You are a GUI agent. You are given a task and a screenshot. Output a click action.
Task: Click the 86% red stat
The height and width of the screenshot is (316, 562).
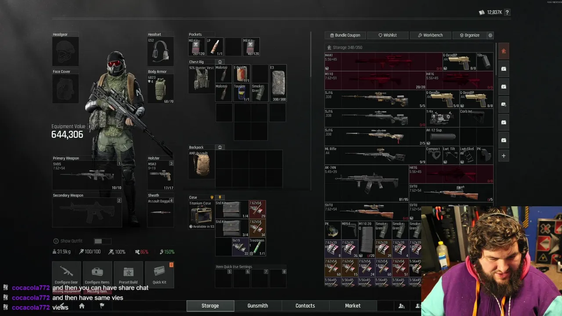point(141,252)
